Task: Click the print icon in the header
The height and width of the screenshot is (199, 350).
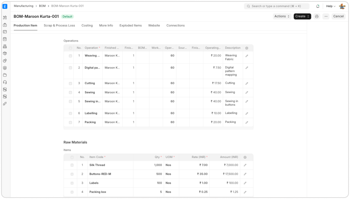Action: click(x=317, y=16)
